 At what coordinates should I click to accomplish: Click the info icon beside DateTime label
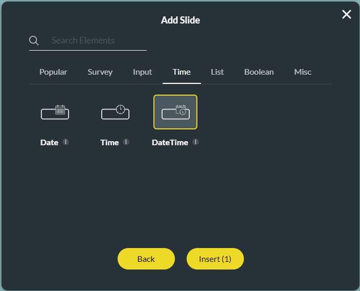coord(195,142)
